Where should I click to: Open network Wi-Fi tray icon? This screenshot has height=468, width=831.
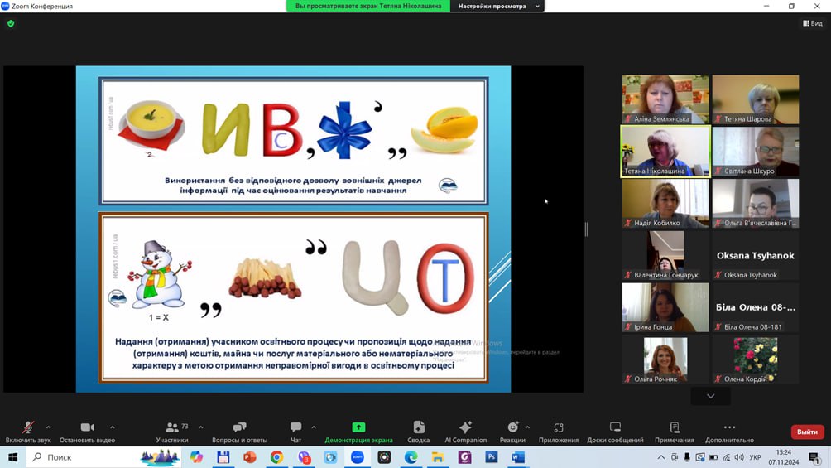coord(726,457)
